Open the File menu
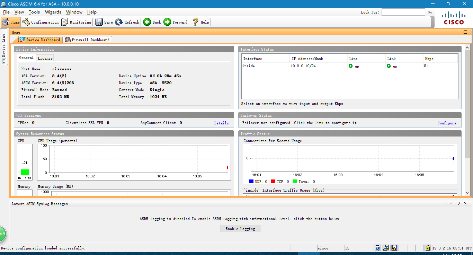The height and width of the screenshot is (255, 473). 6,12
